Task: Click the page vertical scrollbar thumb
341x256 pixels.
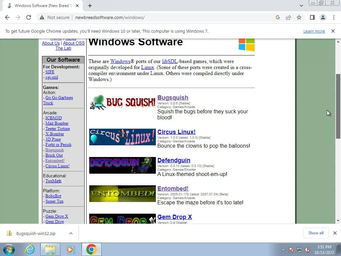Action: [338, 106]
